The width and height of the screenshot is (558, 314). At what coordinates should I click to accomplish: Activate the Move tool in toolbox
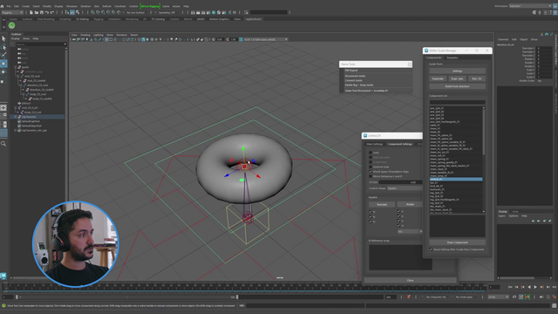coord(3,64)
